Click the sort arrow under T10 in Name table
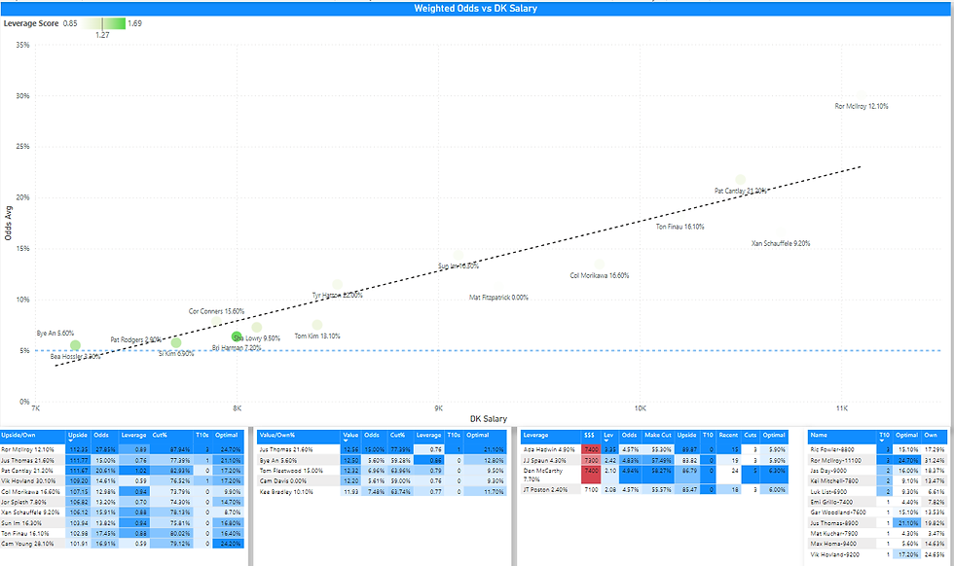The height and width of the screenshot is (566, 954). [x=882, y=441]
